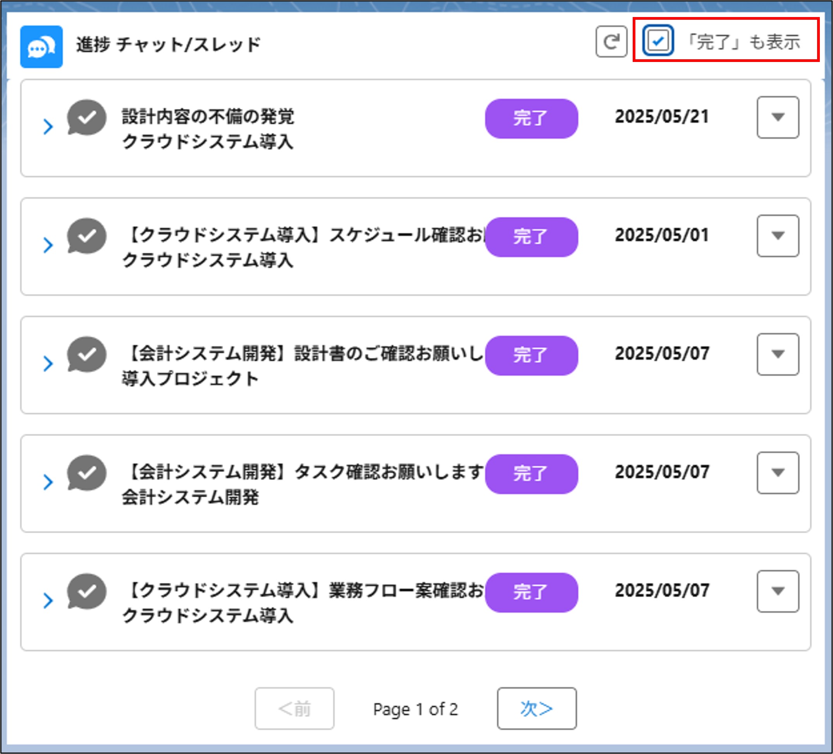Screen dimensions: 833x754
Task: Go to next page with 次> button
Action: (x=536, y=709)
